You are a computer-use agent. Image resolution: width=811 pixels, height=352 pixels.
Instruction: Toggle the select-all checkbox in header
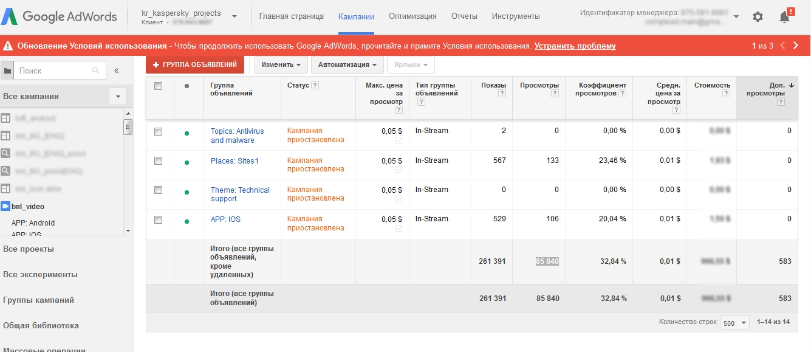[159, 86]
